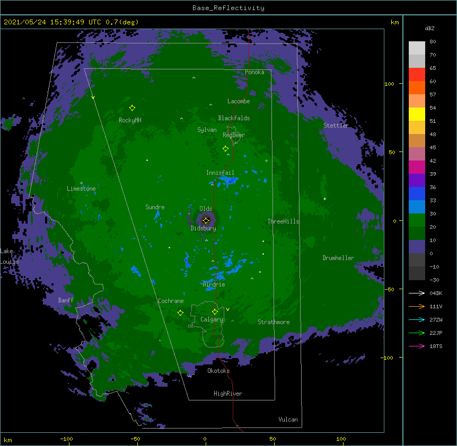Click the ThreeHills label
The image size is (457, 446).
(x=283, y=221)
